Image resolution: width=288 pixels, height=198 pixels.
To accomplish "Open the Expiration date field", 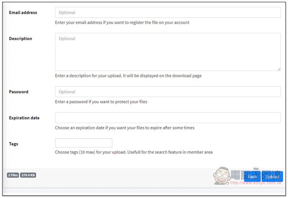I will point(168,118).
